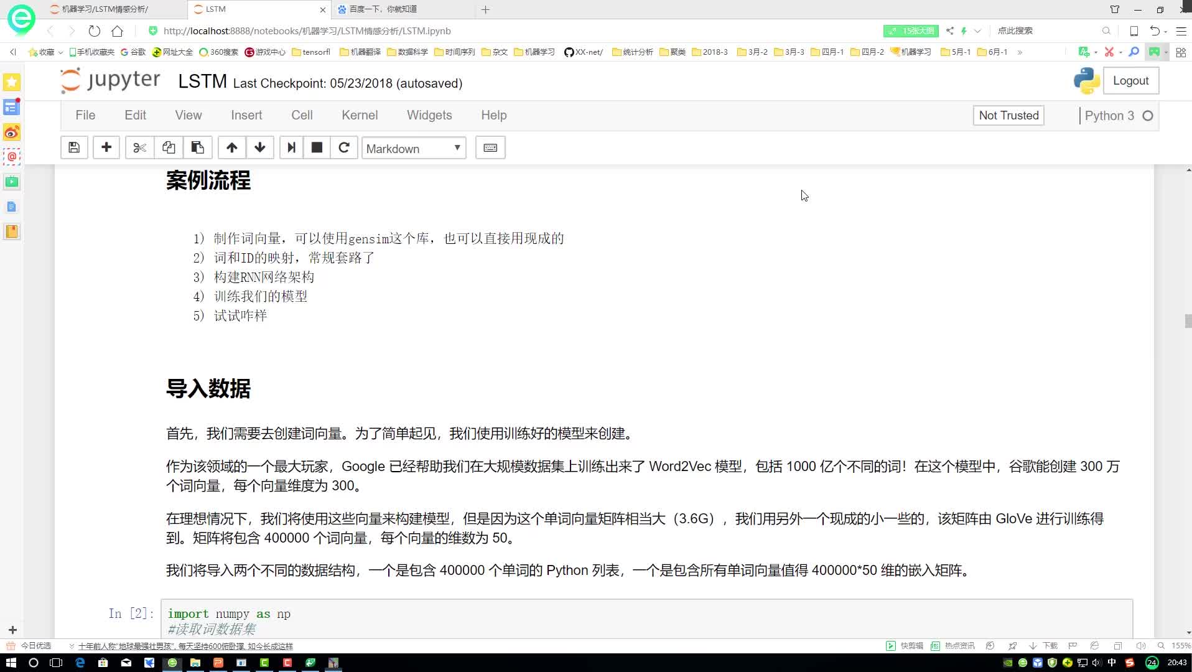Image resolution: width=1192 pixels, height=672 pixels.
Task: Interrupt the kernel with the stop icon
Action: [317, 147]
